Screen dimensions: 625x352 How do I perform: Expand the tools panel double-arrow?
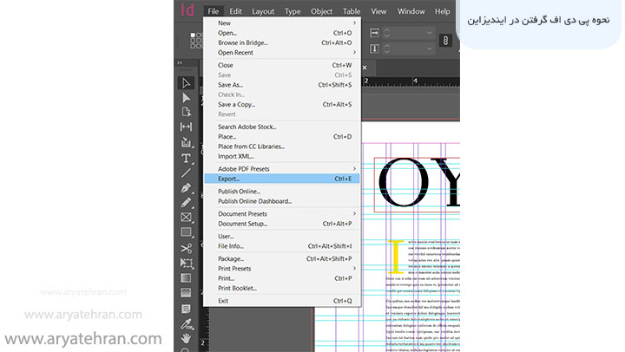(x=179, y=63)
